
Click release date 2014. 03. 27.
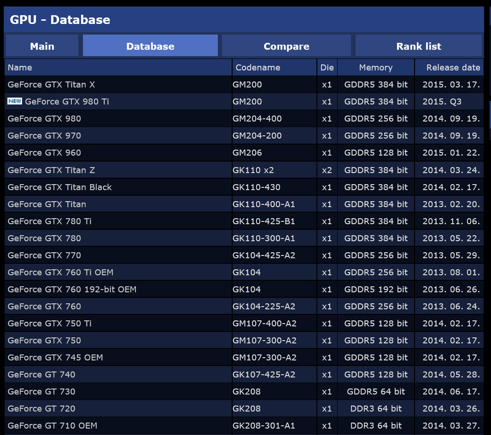451,426
